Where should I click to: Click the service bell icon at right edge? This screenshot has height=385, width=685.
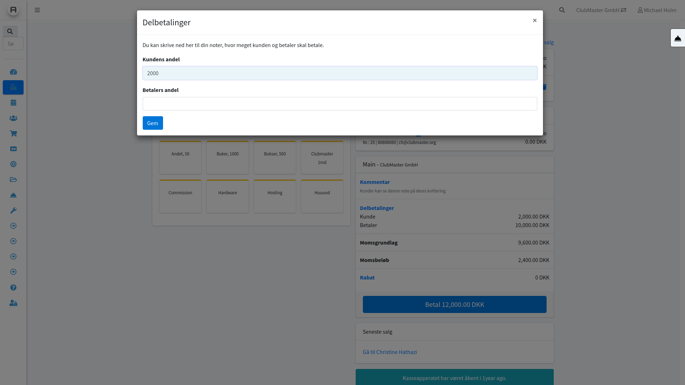tap(678, 38)
